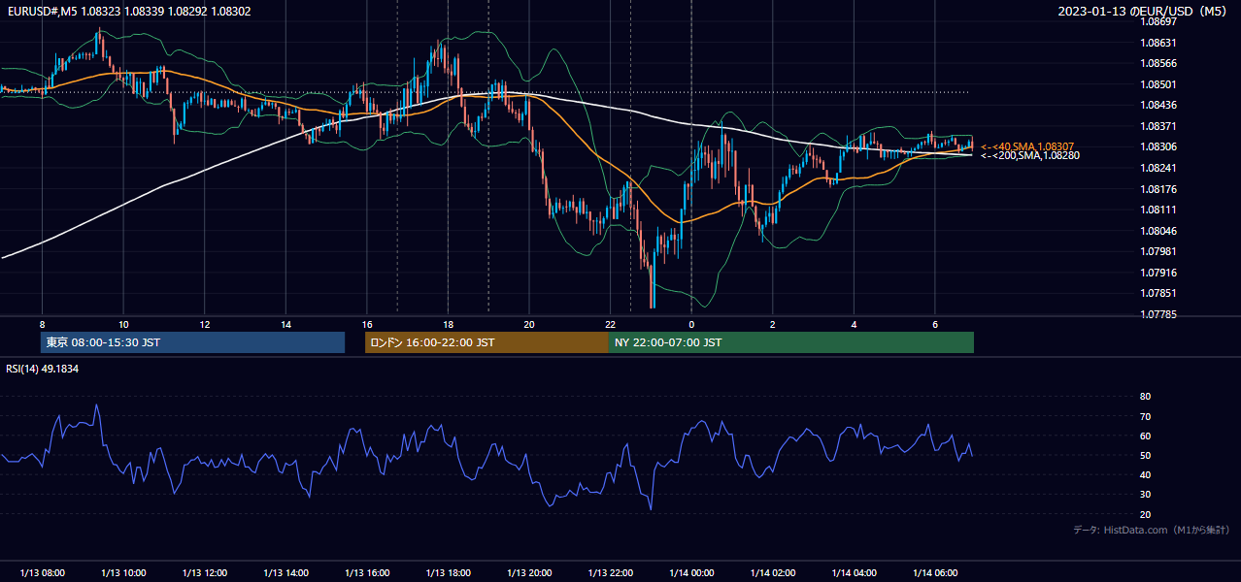Click price axis value 1.08306
This screenshot has width=1241, height=582.
coord(1158,146)
